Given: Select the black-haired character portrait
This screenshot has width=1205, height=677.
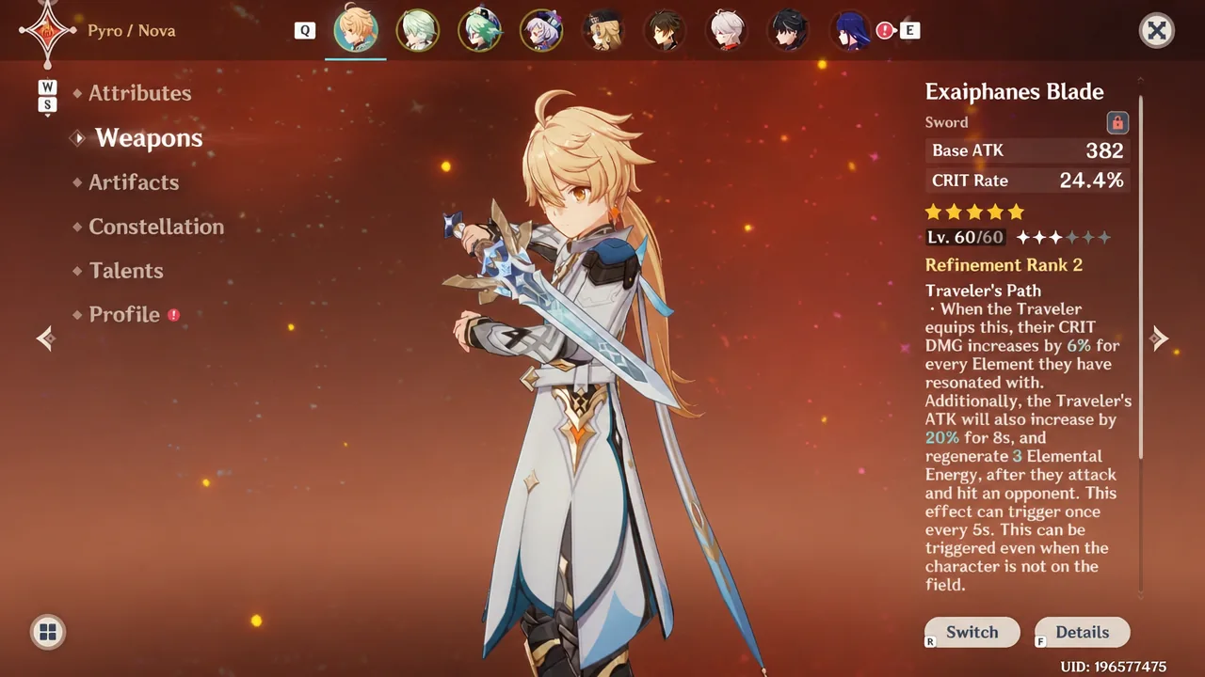Looking at the screenshot, I should (789, 30).
